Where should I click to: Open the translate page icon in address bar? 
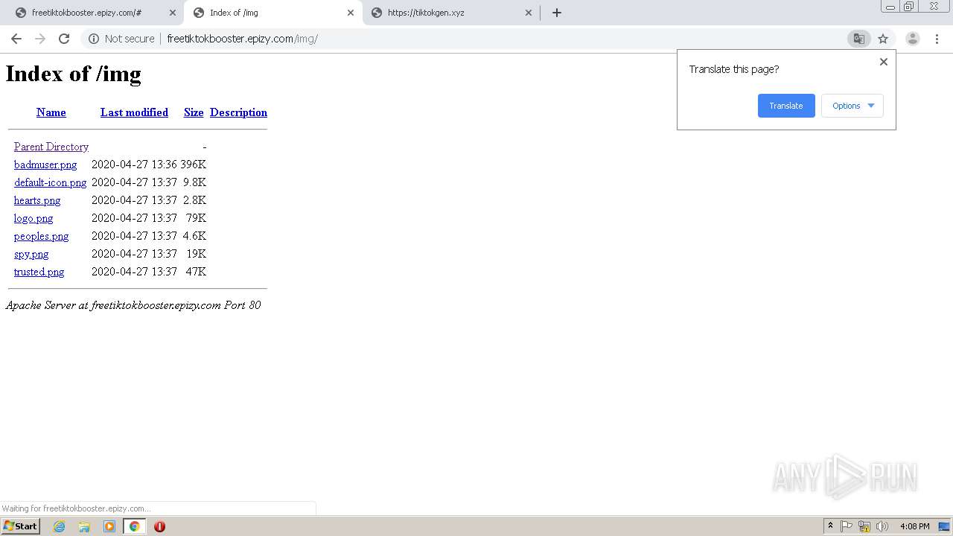(x=858, y=39)
